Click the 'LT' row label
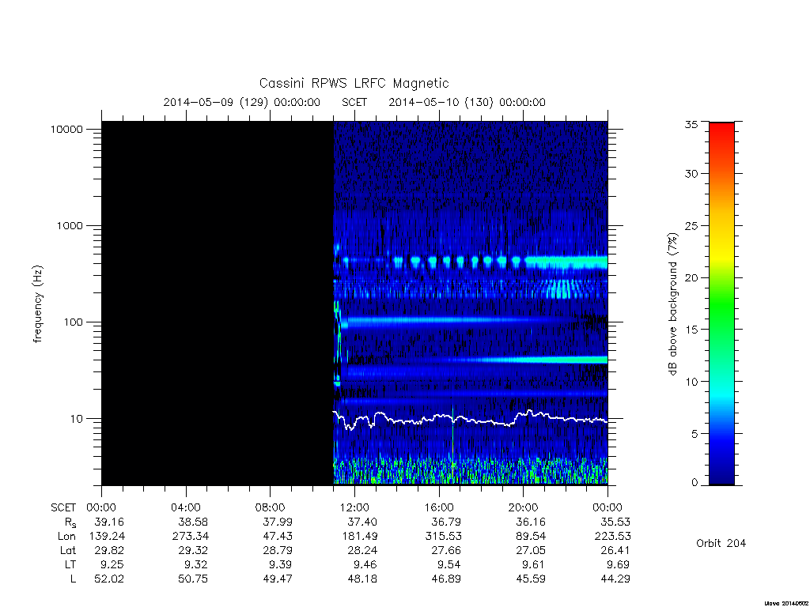Image resolution: width=810 pixels, height=607 pixels. pyautogui.click(x=70, y=564)
